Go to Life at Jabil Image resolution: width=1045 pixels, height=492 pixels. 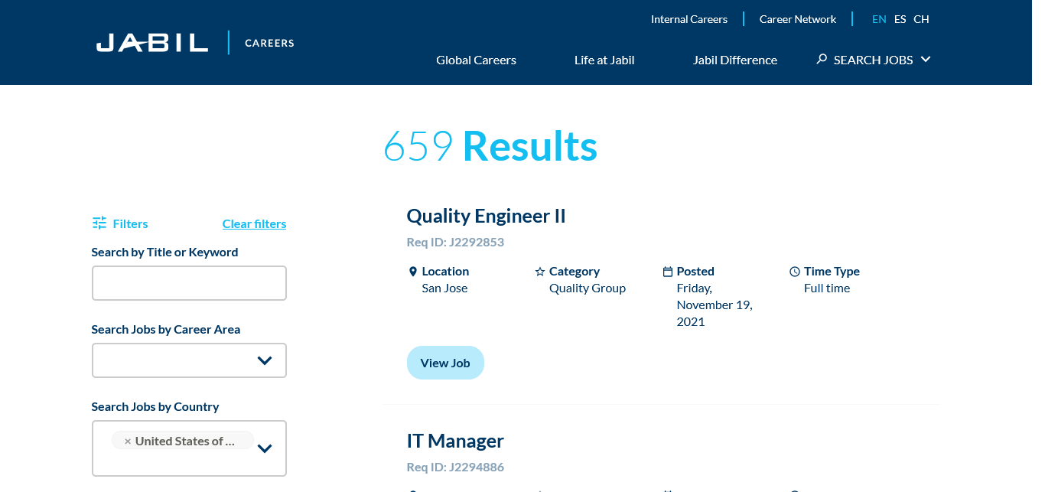tap(604, 60)
